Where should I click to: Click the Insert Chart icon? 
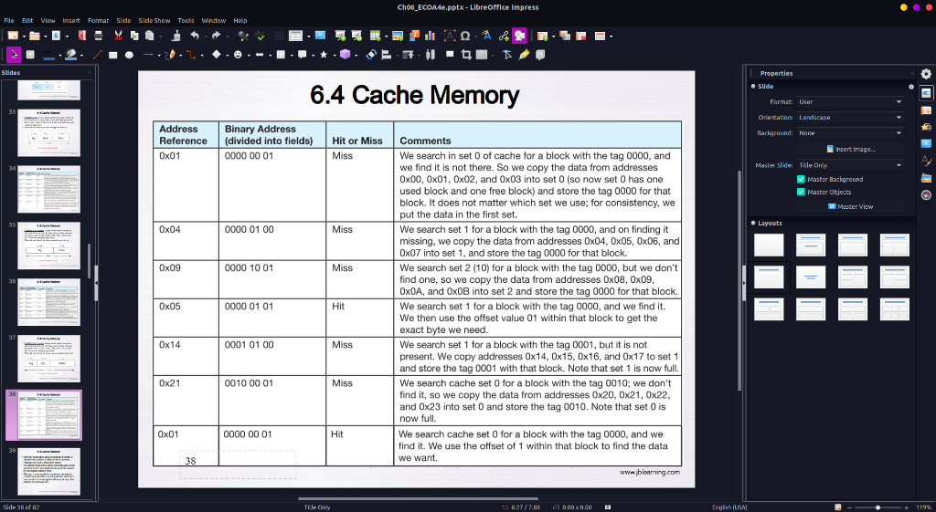430,36
